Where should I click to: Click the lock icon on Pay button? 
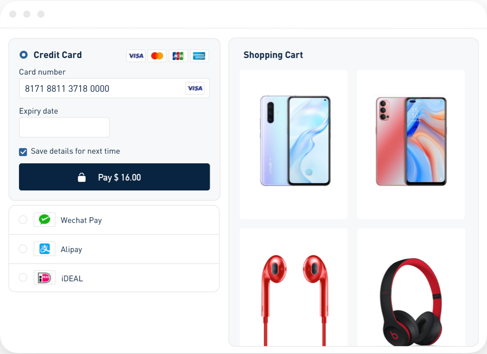pos(82,177)
